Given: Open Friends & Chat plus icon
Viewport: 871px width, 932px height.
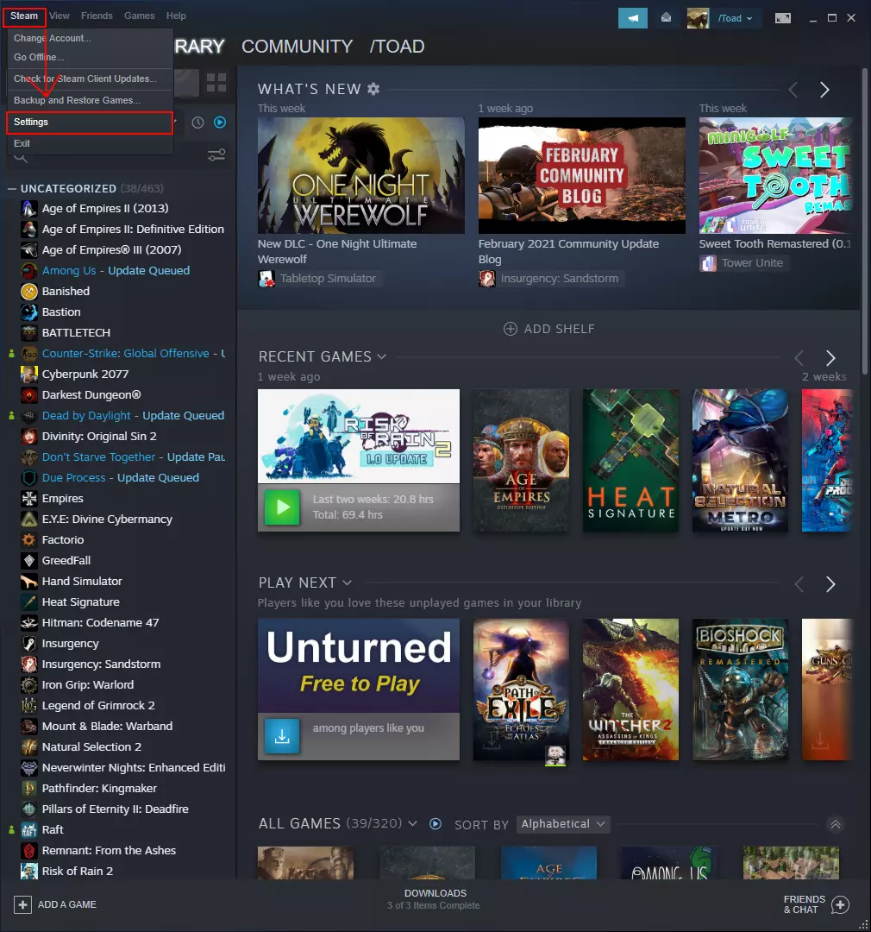Looking at the screenshot, I should click(840, 904).
